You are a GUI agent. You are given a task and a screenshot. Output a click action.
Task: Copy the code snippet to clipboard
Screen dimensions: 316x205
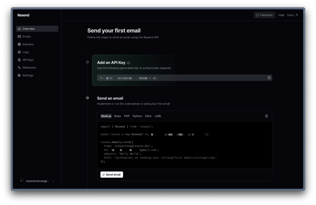(266, 116)
